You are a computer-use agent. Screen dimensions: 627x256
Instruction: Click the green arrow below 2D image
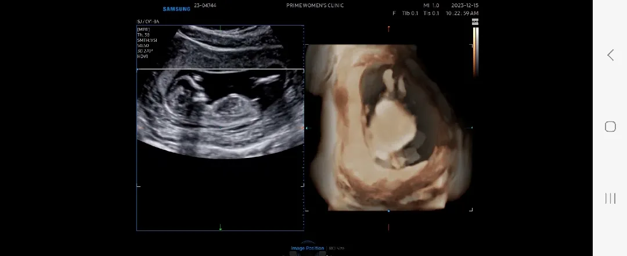[221, 227]
